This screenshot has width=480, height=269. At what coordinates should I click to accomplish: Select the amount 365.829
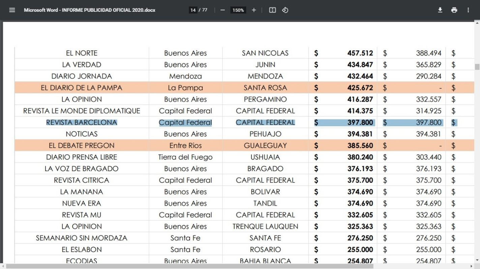[428, 65]
